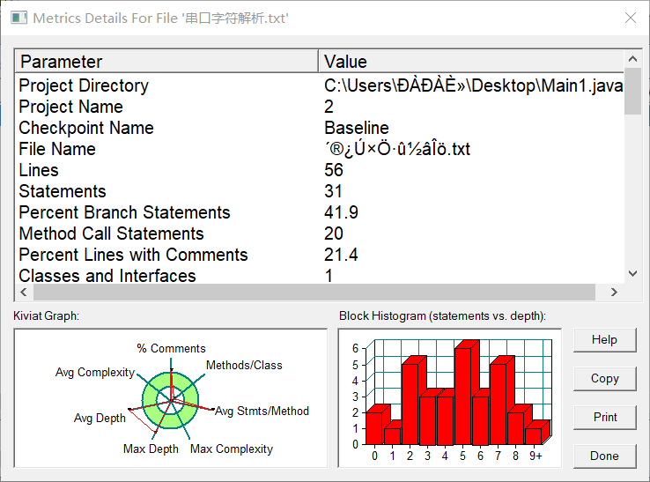Select the File Name row
This screenshot has width=650, height=482.
click(x=319, y=149)
